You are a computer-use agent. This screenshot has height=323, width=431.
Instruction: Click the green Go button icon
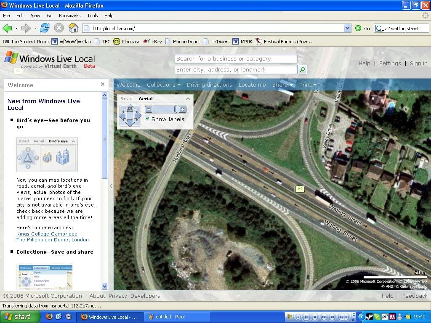pos(358,28)
